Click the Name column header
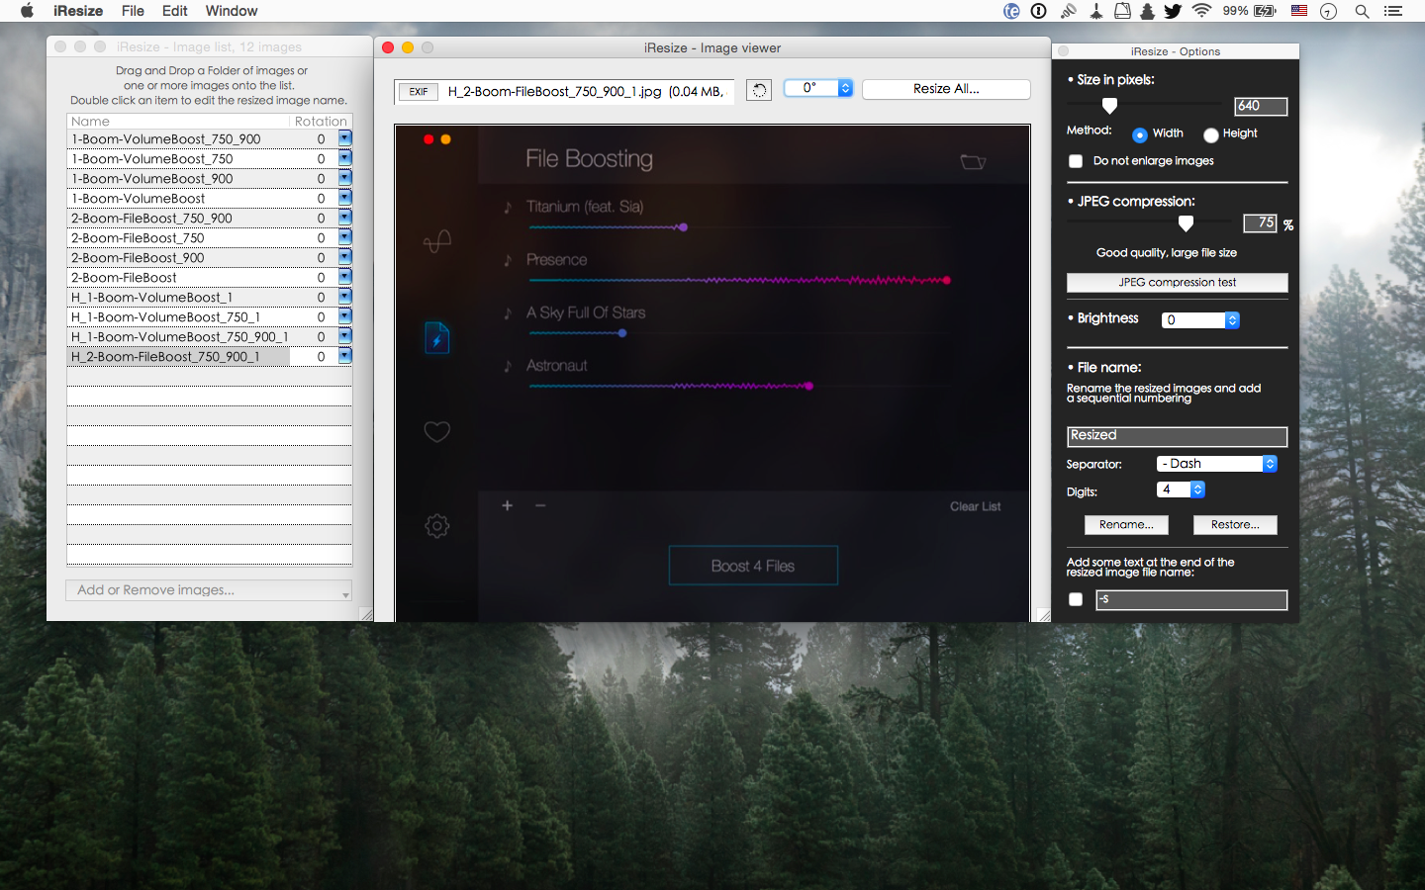The width and height of the screenshot is (1425, 890). (x=178, y=122)
